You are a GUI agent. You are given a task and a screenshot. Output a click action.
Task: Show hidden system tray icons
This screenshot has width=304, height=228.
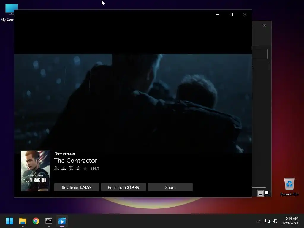point(259,221)
